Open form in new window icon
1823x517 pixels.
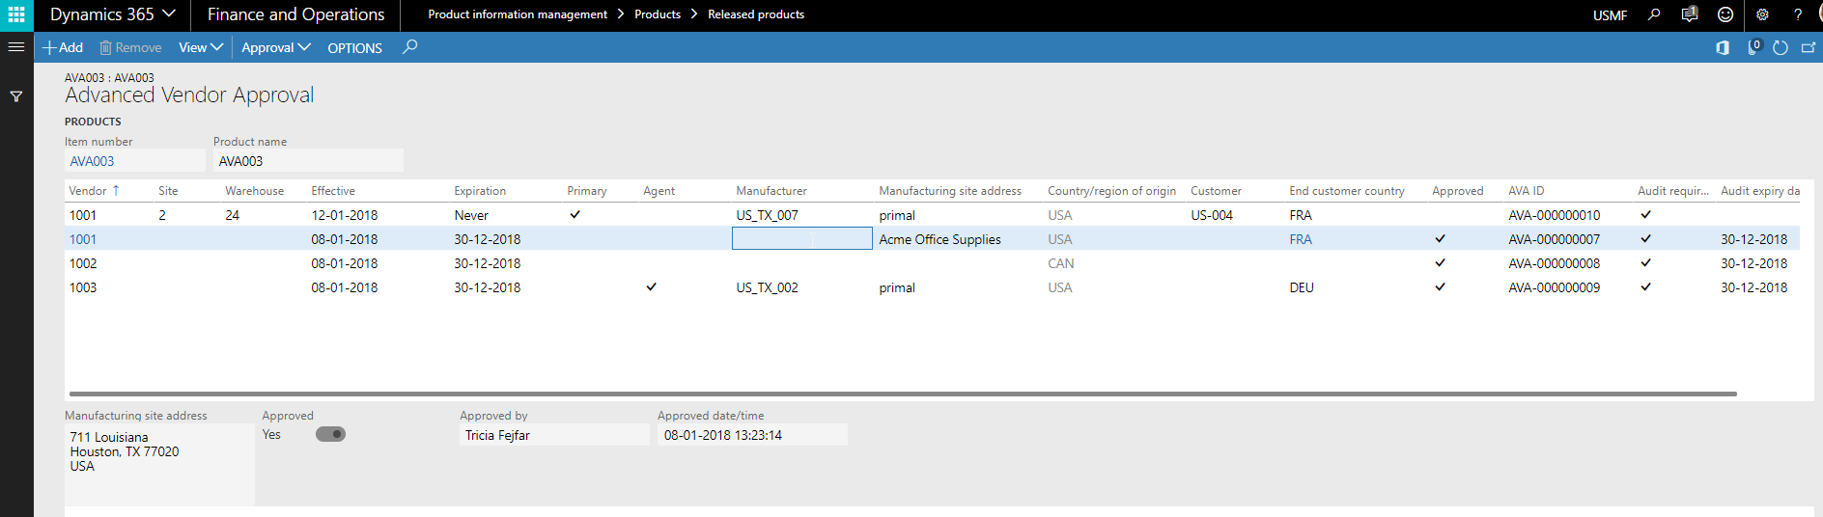(x=1809, y=47)
